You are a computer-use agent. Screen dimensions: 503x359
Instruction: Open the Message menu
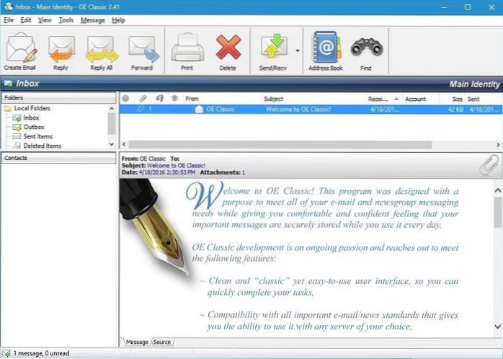[x=92, y=20]
